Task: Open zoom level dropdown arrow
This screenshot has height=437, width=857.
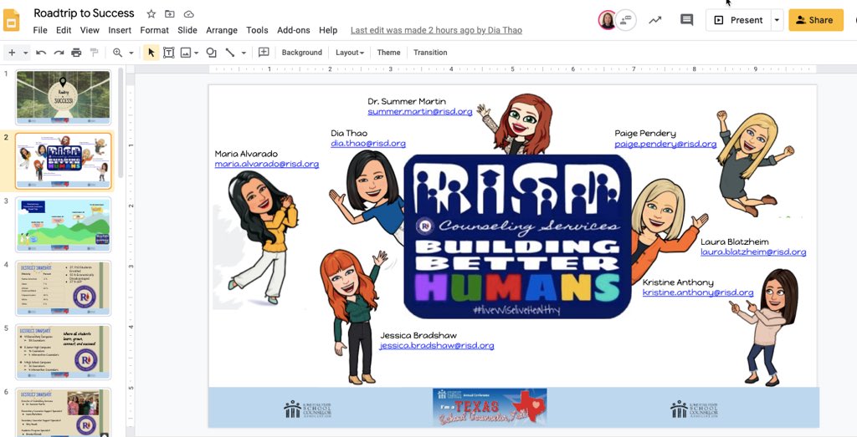Action: tap(131, 53)
